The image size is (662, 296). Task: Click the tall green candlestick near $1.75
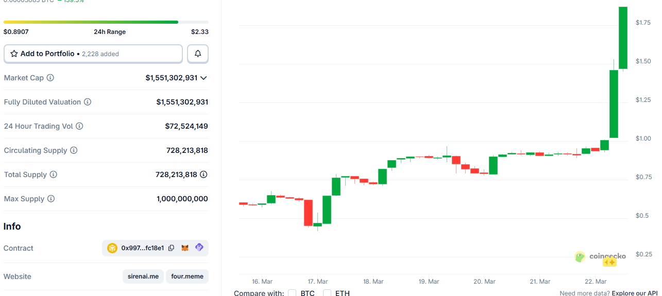click(x=623, y=38)
